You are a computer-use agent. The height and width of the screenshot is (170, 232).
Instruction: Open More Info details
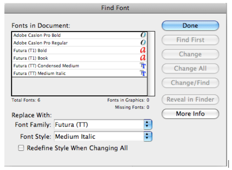pos(190,114)
